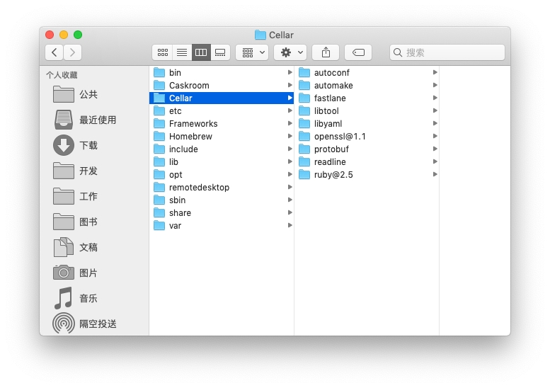Select the ruby@2.5 folder
The height and width of the screenshot is (388, 550).
pos(333,175)
